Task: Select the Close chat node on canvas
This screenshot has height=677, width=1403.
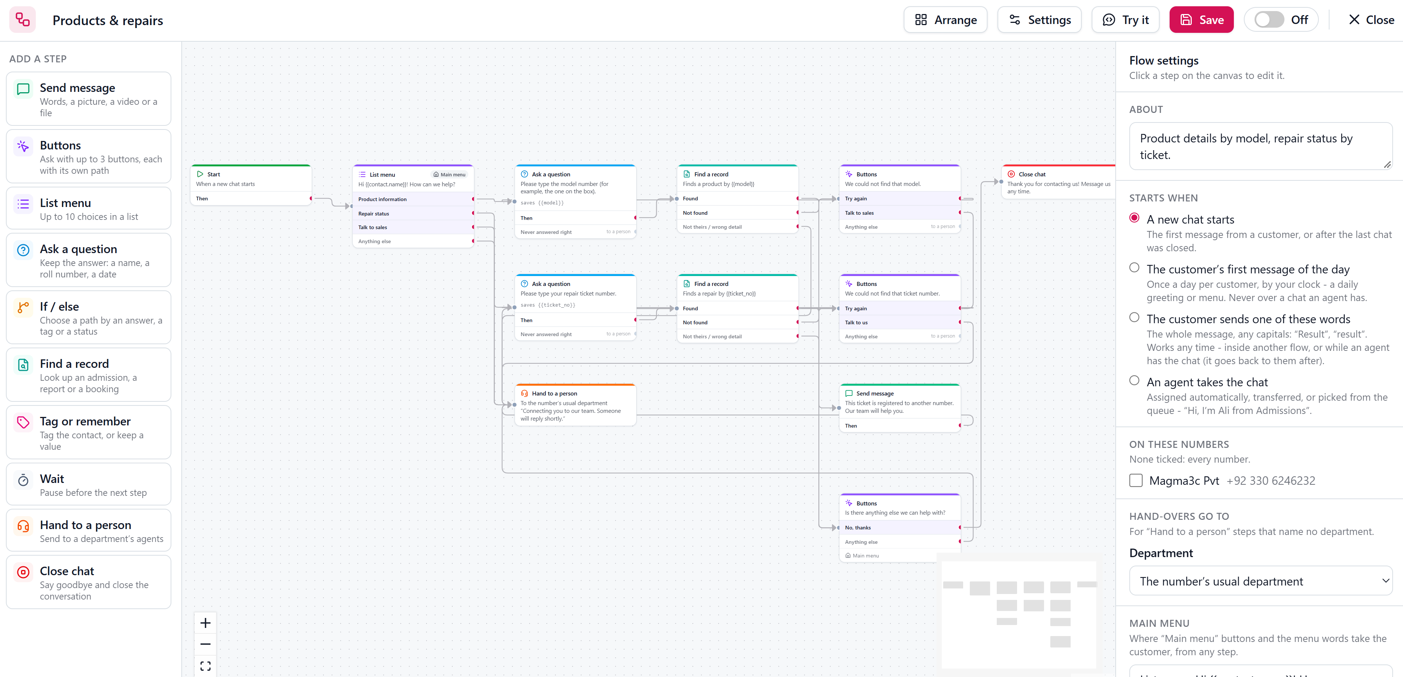Action: 1058,182
